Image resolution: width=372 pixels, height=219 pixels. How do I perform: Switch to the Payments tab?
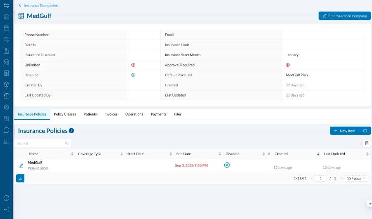click(158, 114)
